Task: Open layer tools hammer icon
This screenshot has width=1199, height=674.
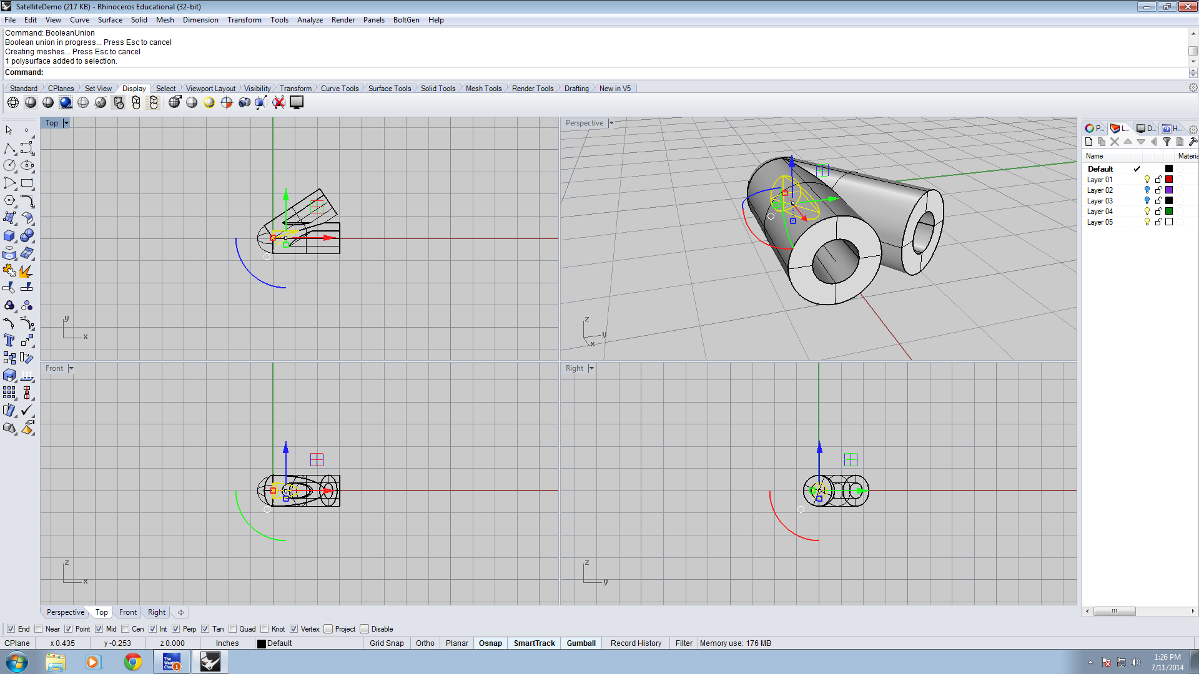Action: tap(1193, 142)
